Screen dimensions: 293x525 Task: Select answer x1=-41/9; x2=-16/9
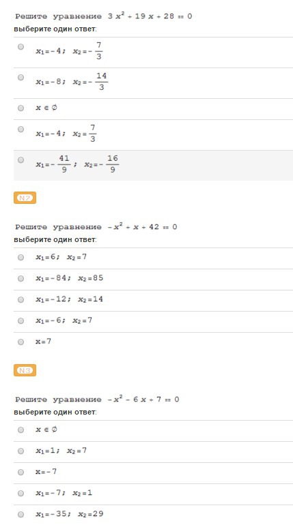pos(20,160)
